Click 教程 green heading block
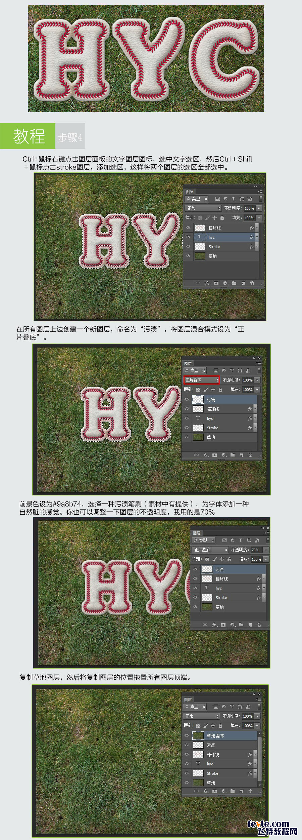The image size is (302, 840). coord(28,136)
